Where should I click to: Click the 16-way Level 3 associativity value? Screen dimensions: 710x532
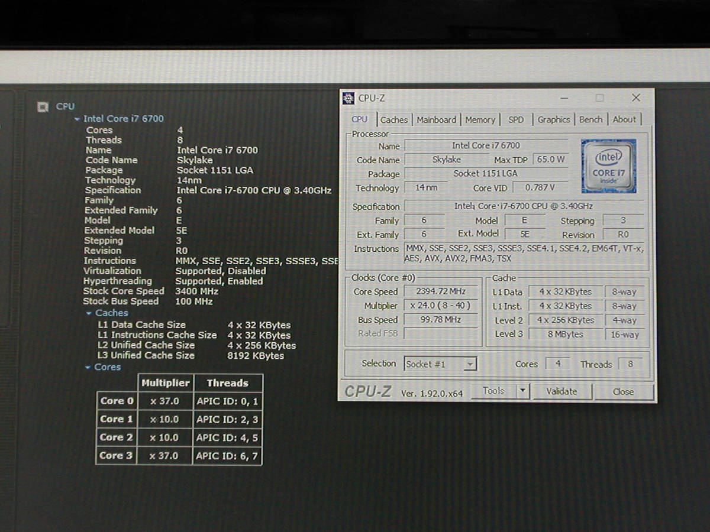point(625,335)
